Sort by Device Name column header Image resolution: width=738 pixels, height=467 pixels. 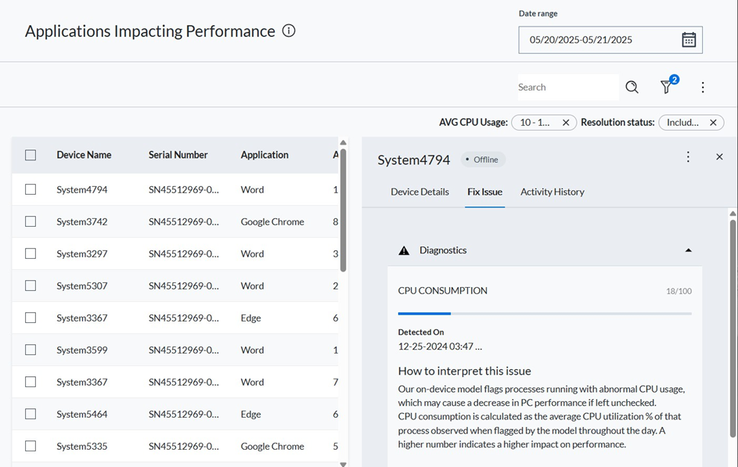point(84,155)
